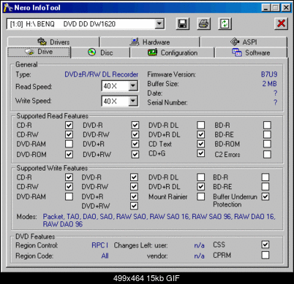Click the DVD±R/RW DL Recorder type text

click(101, 74)
